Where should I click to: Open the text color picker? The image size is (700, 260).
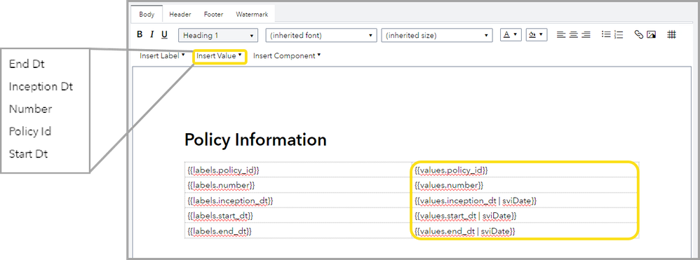pyautogui.click(x=511, y=35)
